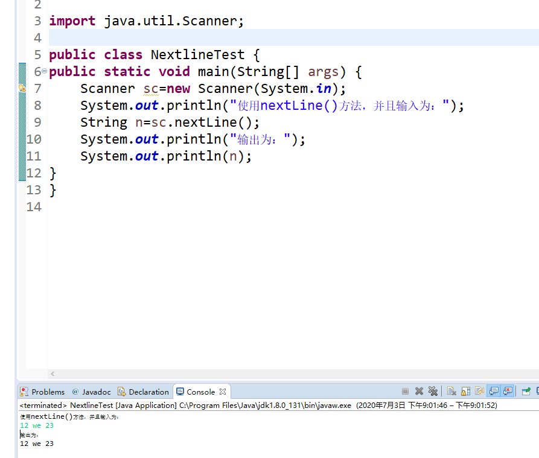
Task: Click println(n) on line 11
Action: point(205,156)
